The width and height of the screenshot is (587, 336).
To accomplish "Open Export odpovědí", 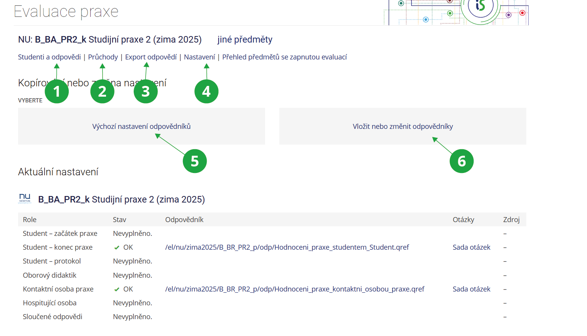I will pyautogui.click(x=151, y=57).
